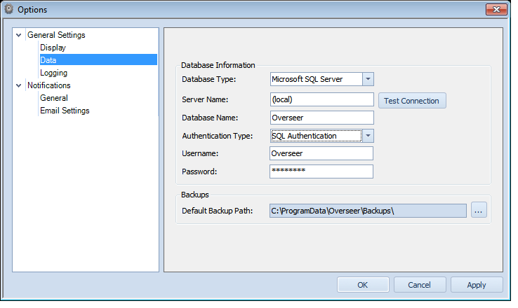This screenshot has height=308, width=518.
Task: Open Logging settings in the tree
Action: (53, 73)
